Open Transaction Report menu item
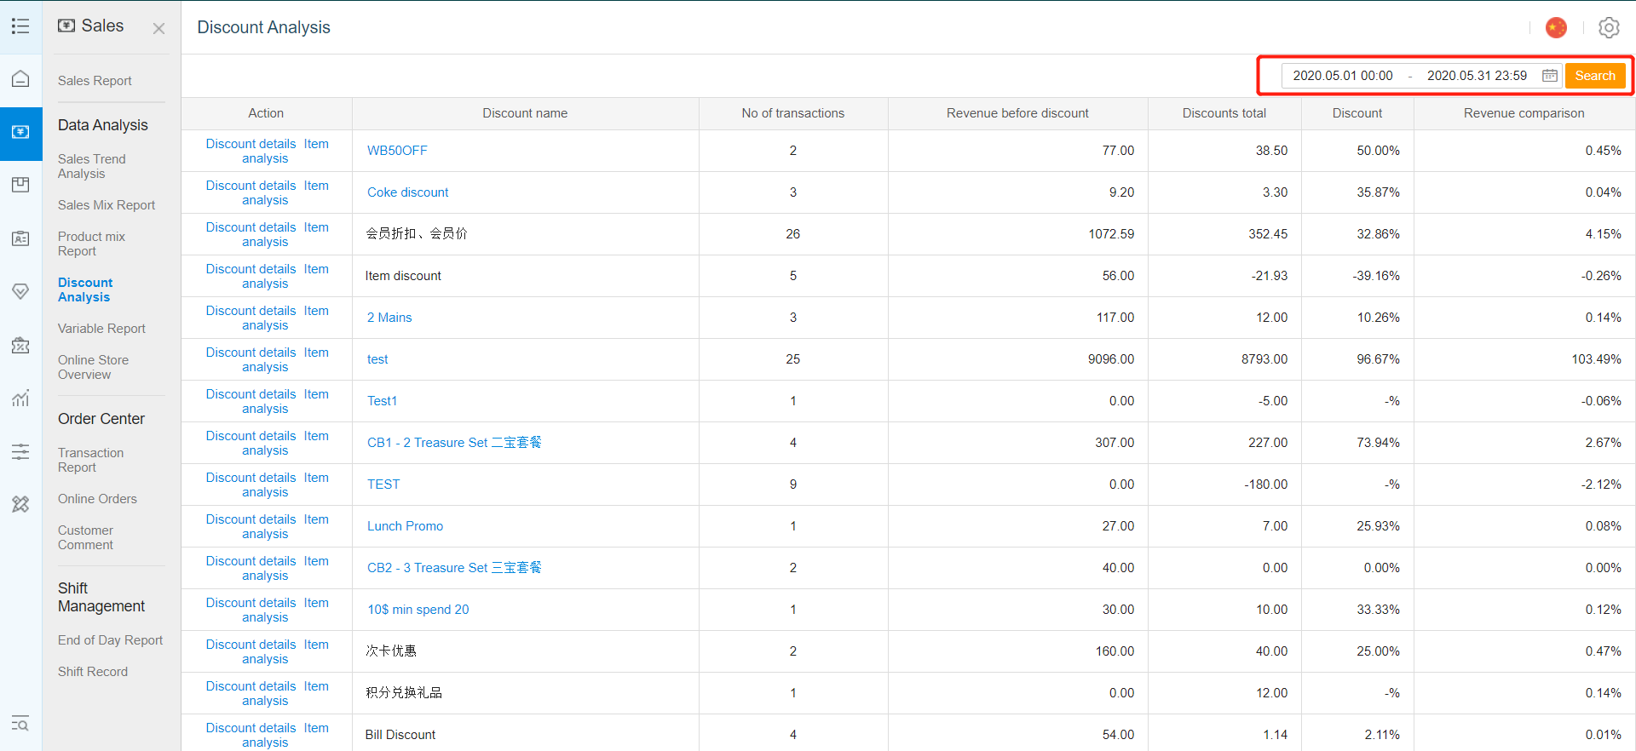Viewport: 1636px width, 751px height. [x=90, y=460]
